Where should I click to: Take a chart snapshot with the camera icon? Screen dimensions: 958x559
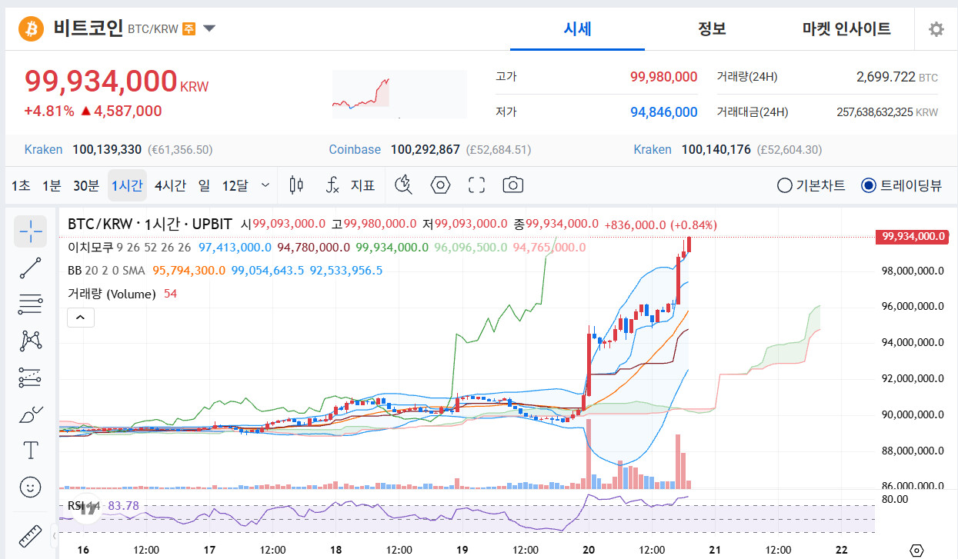point(512,185)
